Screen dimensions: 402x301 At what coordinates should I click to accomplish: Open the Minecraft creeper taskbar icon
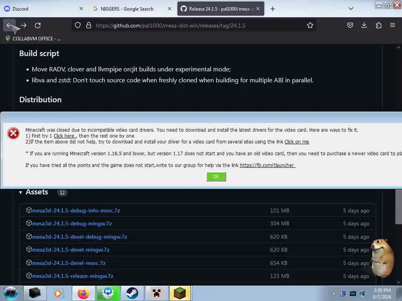156,293
